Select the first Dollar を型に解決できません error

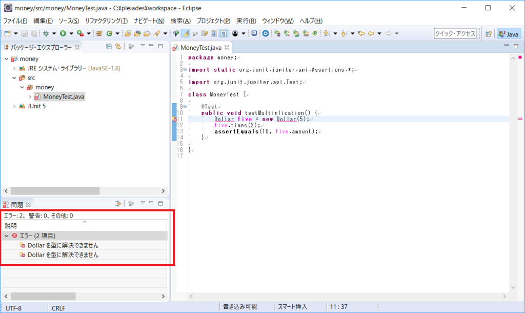63,245
